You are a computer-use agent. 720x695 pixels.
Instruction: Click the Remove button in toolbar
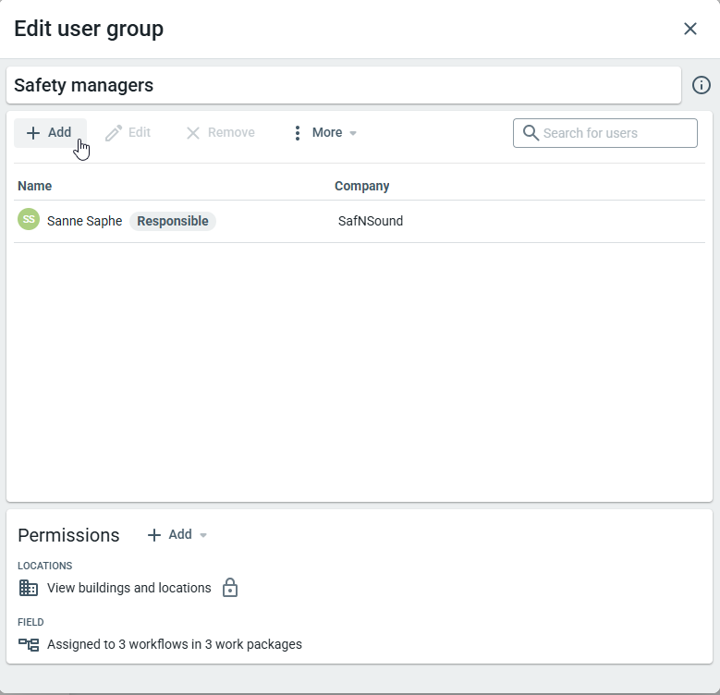pos(221,133)
